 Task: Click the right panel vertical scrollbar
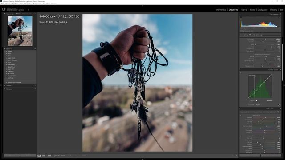282,62
